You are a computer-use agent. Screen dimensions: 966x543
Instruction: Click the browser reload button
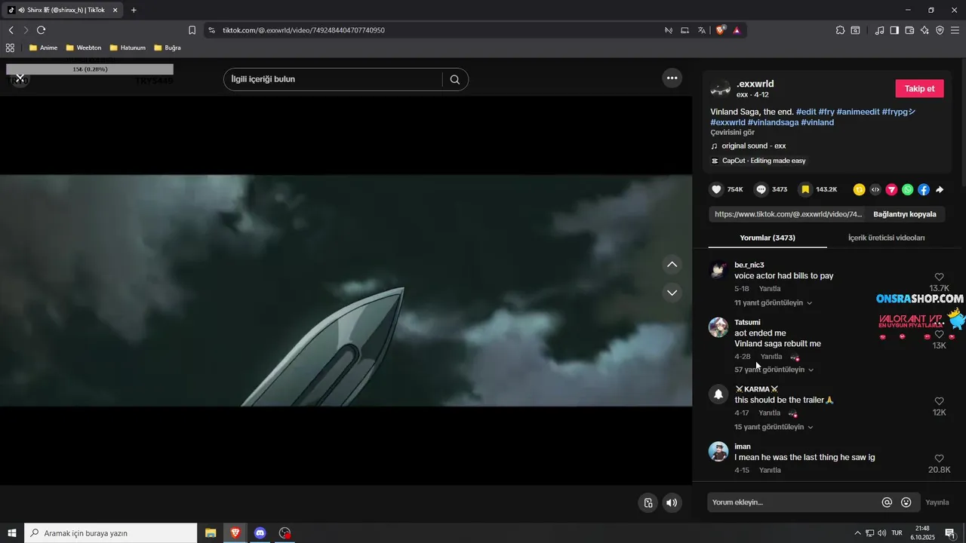click(x=41, y=30)
